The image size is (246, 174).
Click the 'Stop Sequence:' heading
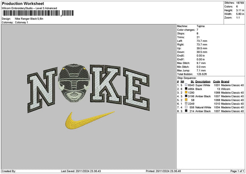187,78
